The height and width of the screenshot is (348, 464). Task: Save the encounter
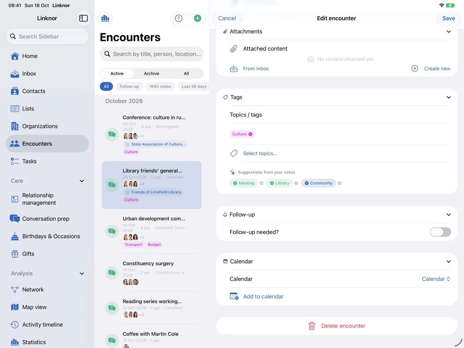[448, 18]
